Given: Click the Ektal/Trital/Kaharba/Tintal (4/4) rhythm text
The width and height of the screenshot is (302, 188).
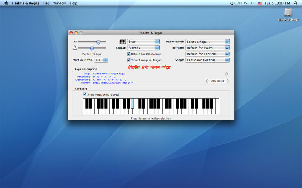Looking at the screenshot, I should [114, 83].
